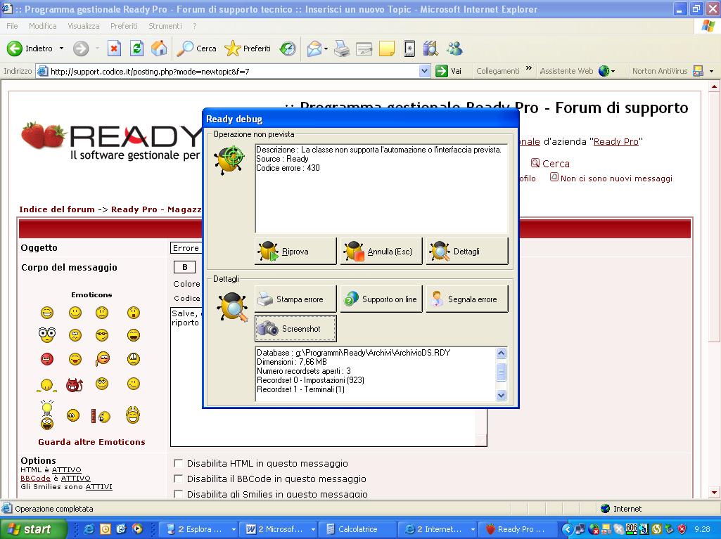Screen dimensions: 721x539
Task: Click the 'Codice errore : 430' text
Action: click(x=288, y=168)
